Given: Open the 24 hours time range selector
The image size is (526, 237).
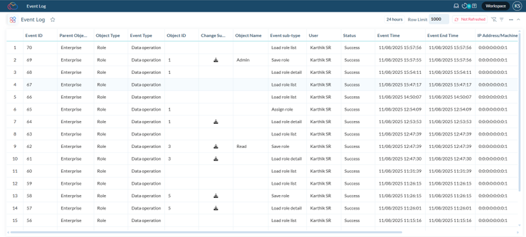Looking at the screenshot, I should coord(394,20).
